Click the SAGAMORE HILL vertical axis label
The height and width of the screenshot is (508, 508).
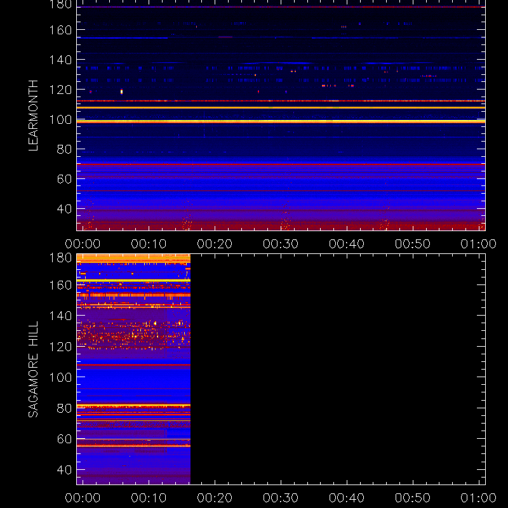click(33, 369)
